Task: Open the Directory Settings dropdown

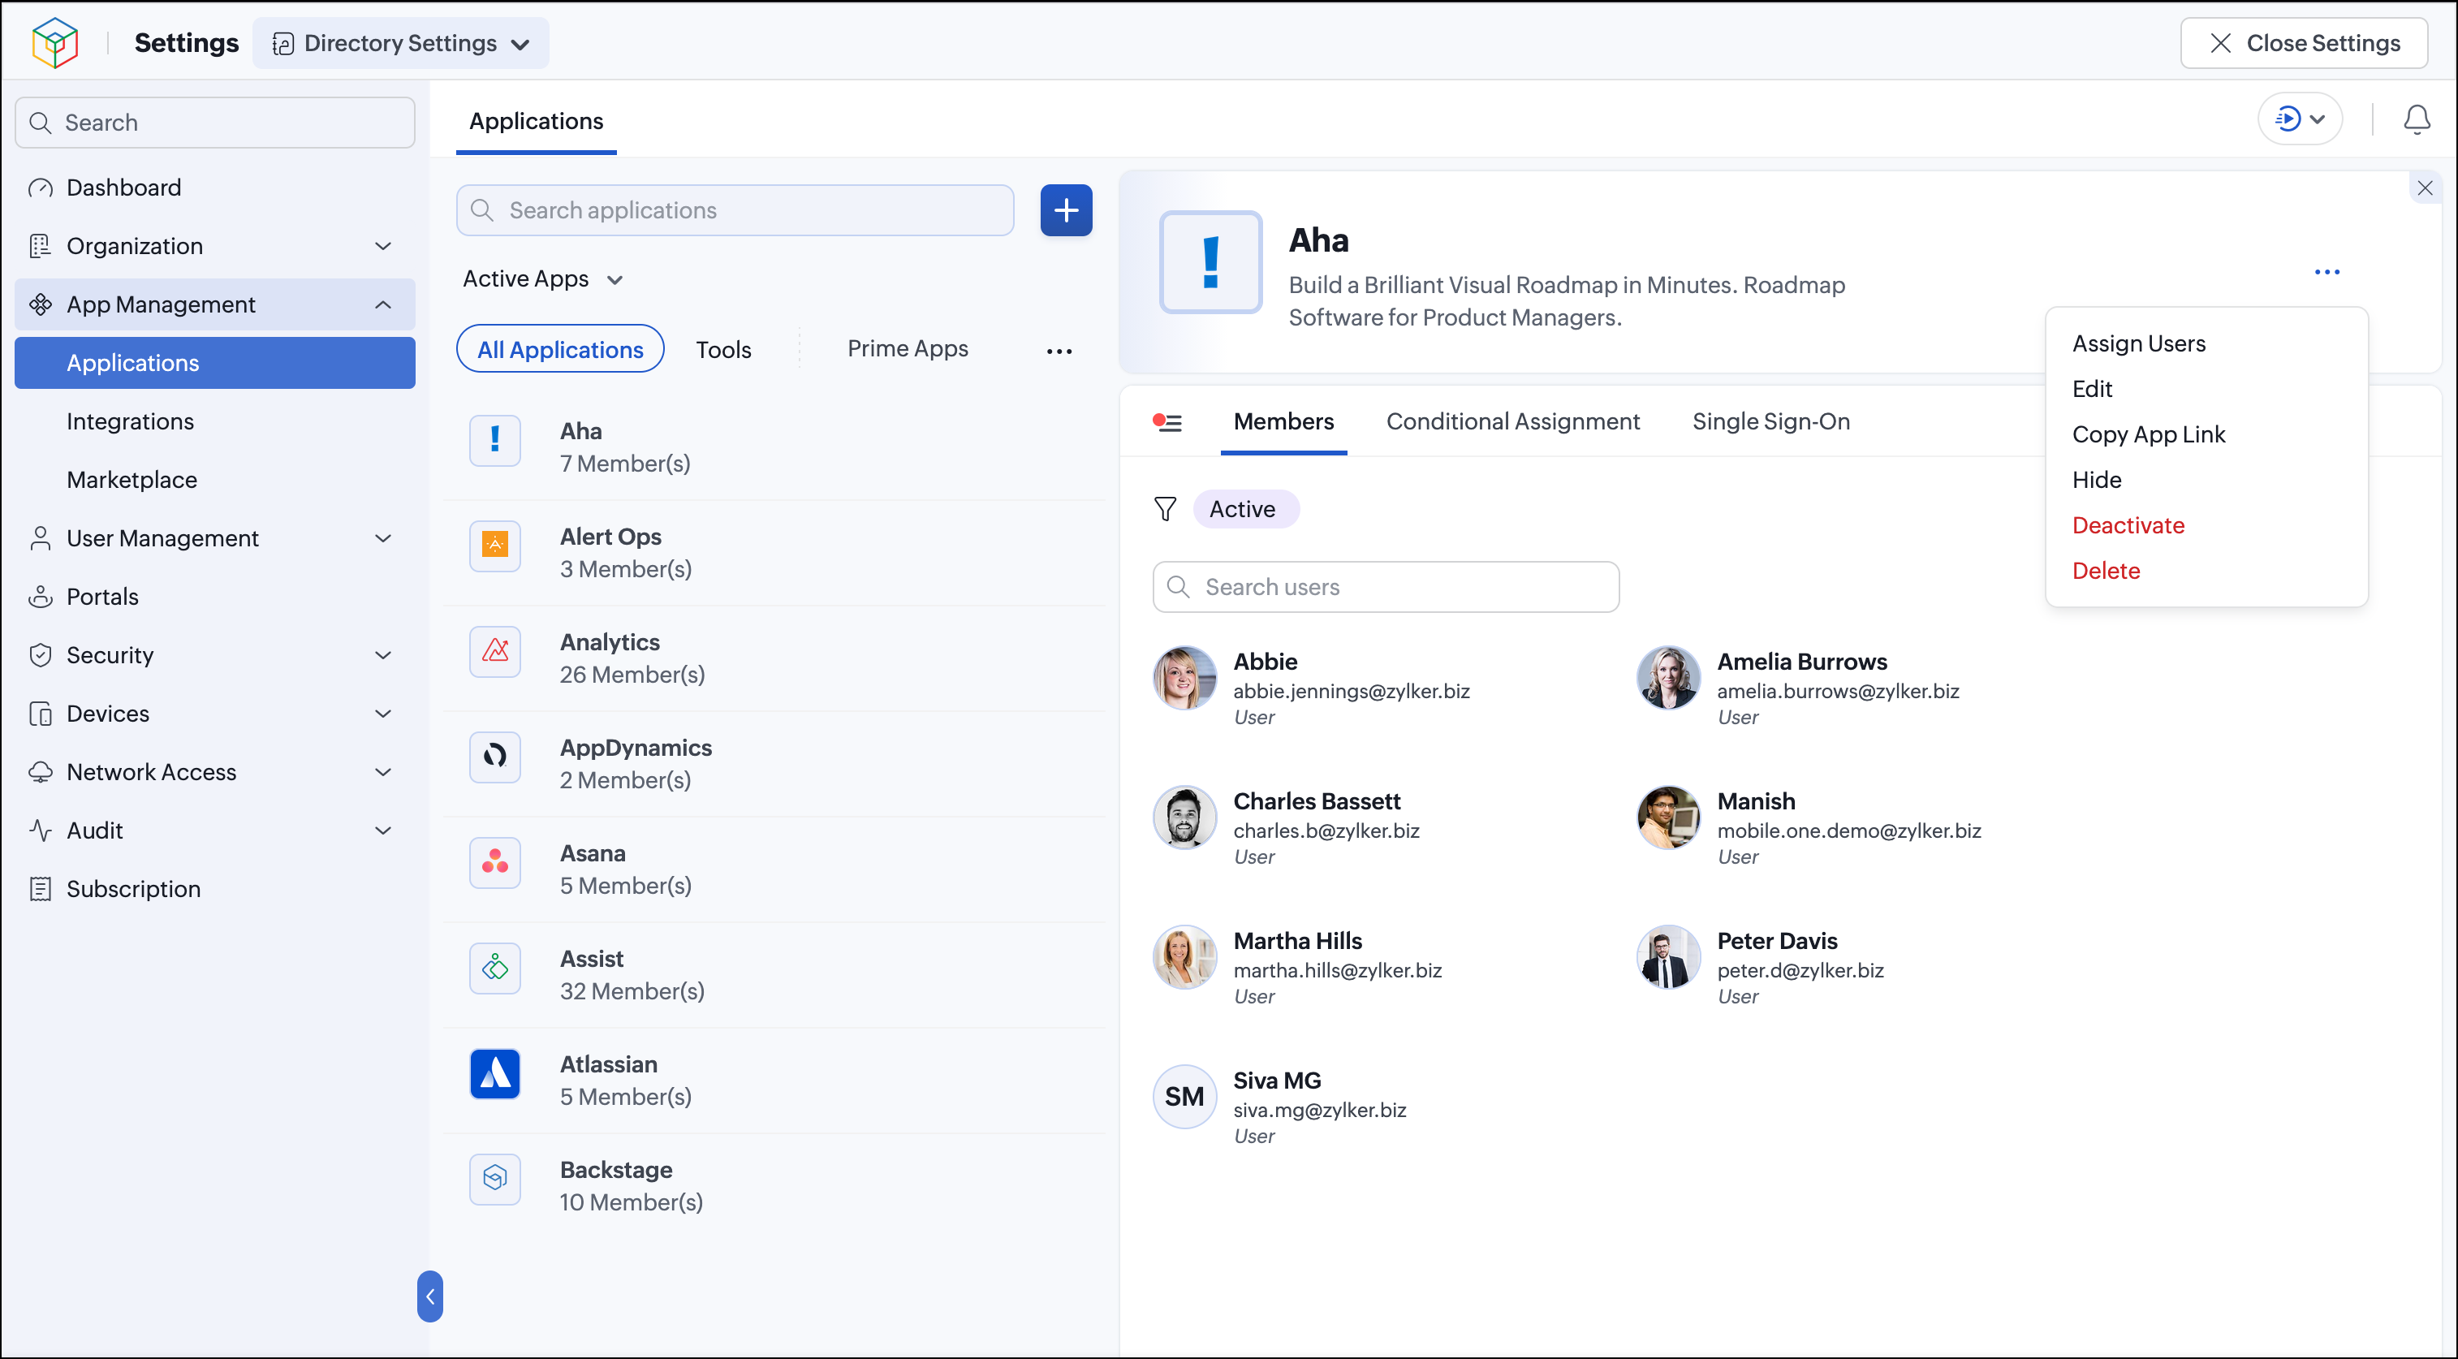Action: pos(401,43)
